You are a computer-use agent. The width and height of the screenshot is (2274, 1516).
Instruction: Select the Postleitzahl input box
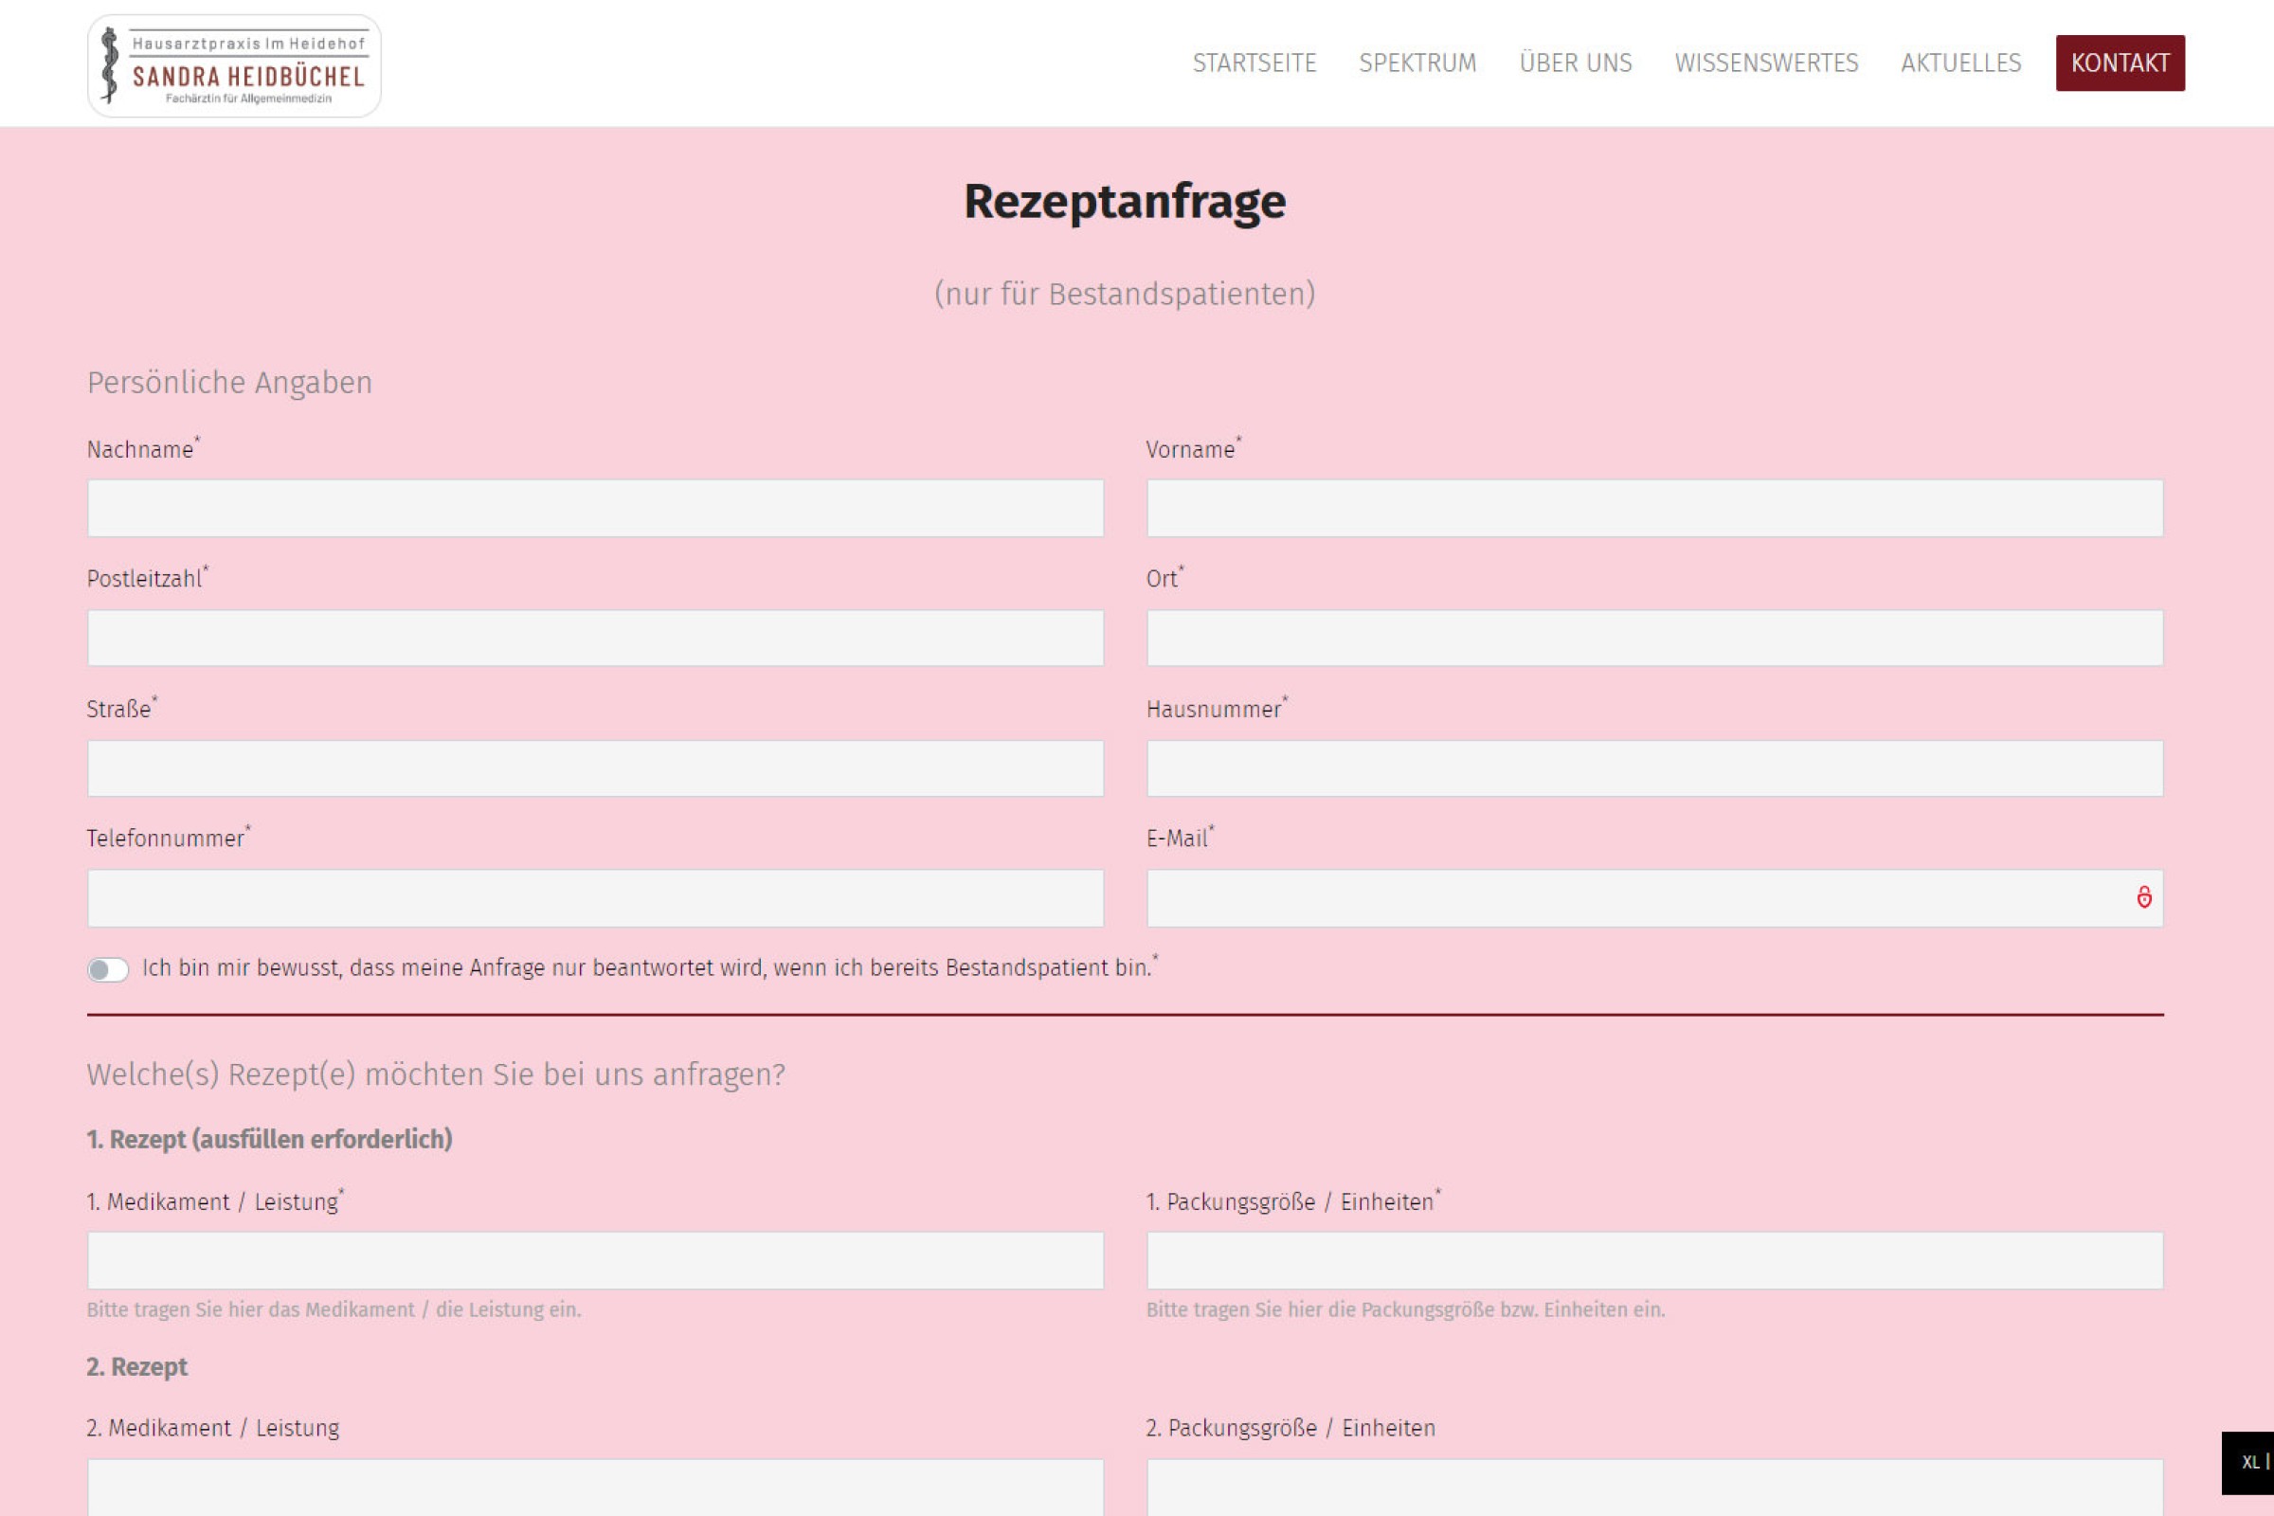(x=595, y=637)
